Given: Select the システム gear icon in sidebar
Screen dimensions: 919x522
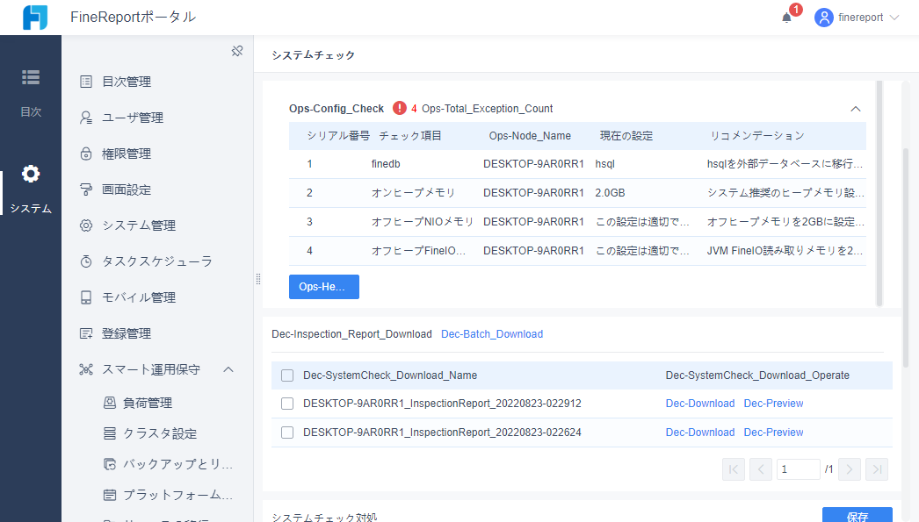Looking at the screenshot, I should (x=31, y=174).
